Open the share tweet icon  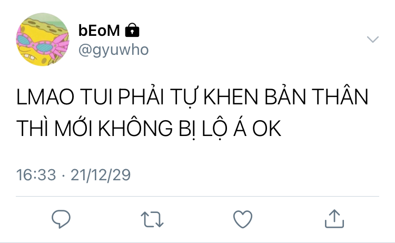click(x=334, y=219)
